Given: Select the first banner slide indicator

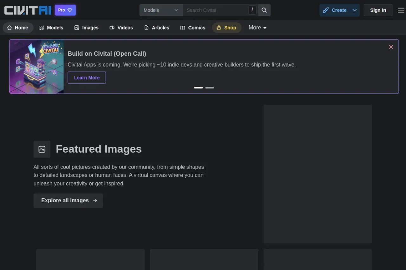Looking at the screenshot, I should pyautogui.click(x=198, y=87).
